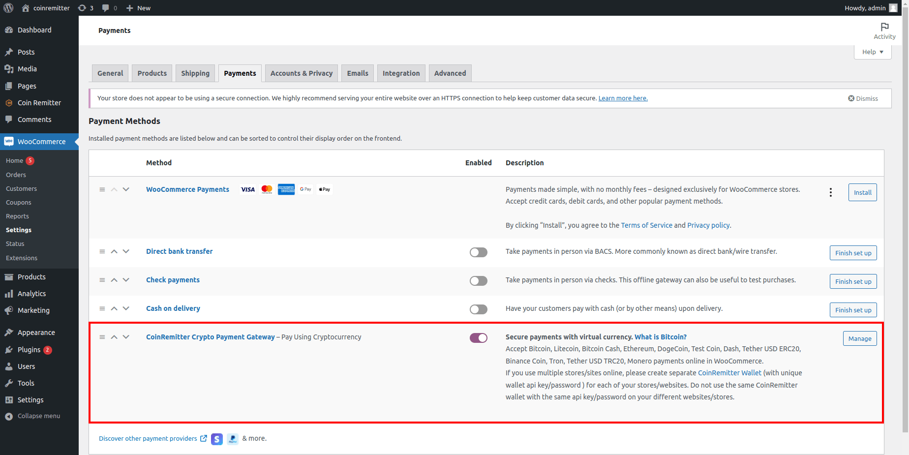Viewport: 909px width, 455px height.
Task: Disable the CoinRemitter Crypto Payment Gateway toggle
Action: [478, 338]
